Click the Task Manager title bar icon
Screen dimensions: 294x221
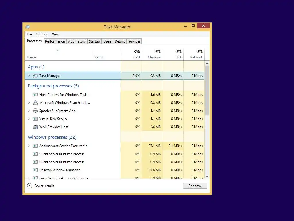coord(28,27)
